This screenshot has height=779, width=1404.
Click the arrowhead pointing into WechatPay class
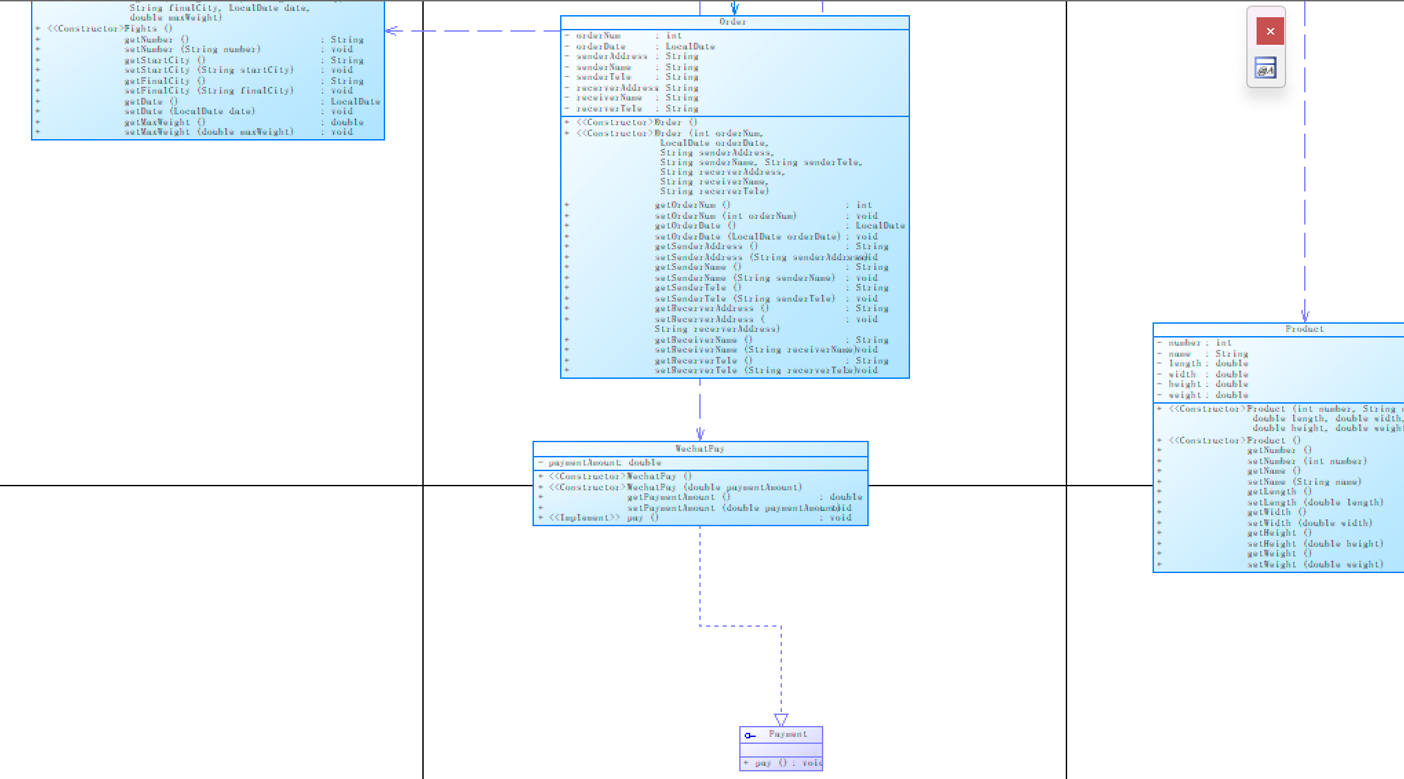(x=700, y=434)
